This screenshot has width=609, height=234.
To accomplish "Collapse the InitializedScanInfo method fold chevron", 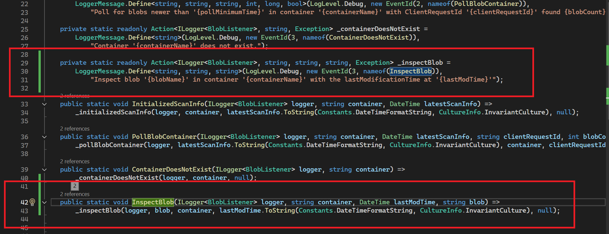I will [45, 104].
